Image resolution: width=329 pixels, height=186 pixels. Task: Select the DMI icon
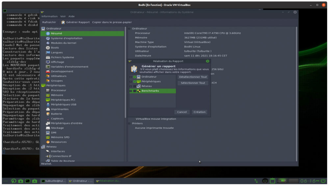48,133
